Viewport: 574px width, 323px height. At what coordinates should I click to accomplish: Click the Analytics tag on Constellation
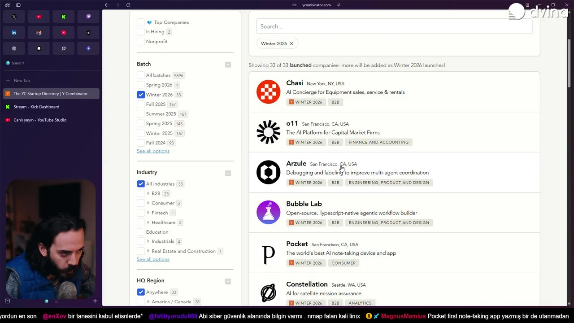(x=360, y=303)
